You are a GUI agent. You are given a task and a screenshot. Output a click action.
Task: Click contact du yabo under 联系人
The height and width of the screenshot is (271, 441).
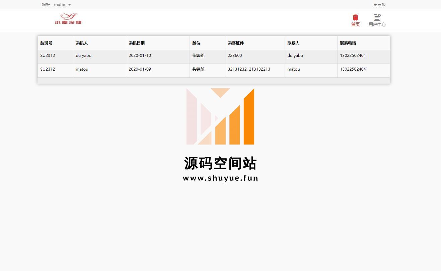click(295, 56)
